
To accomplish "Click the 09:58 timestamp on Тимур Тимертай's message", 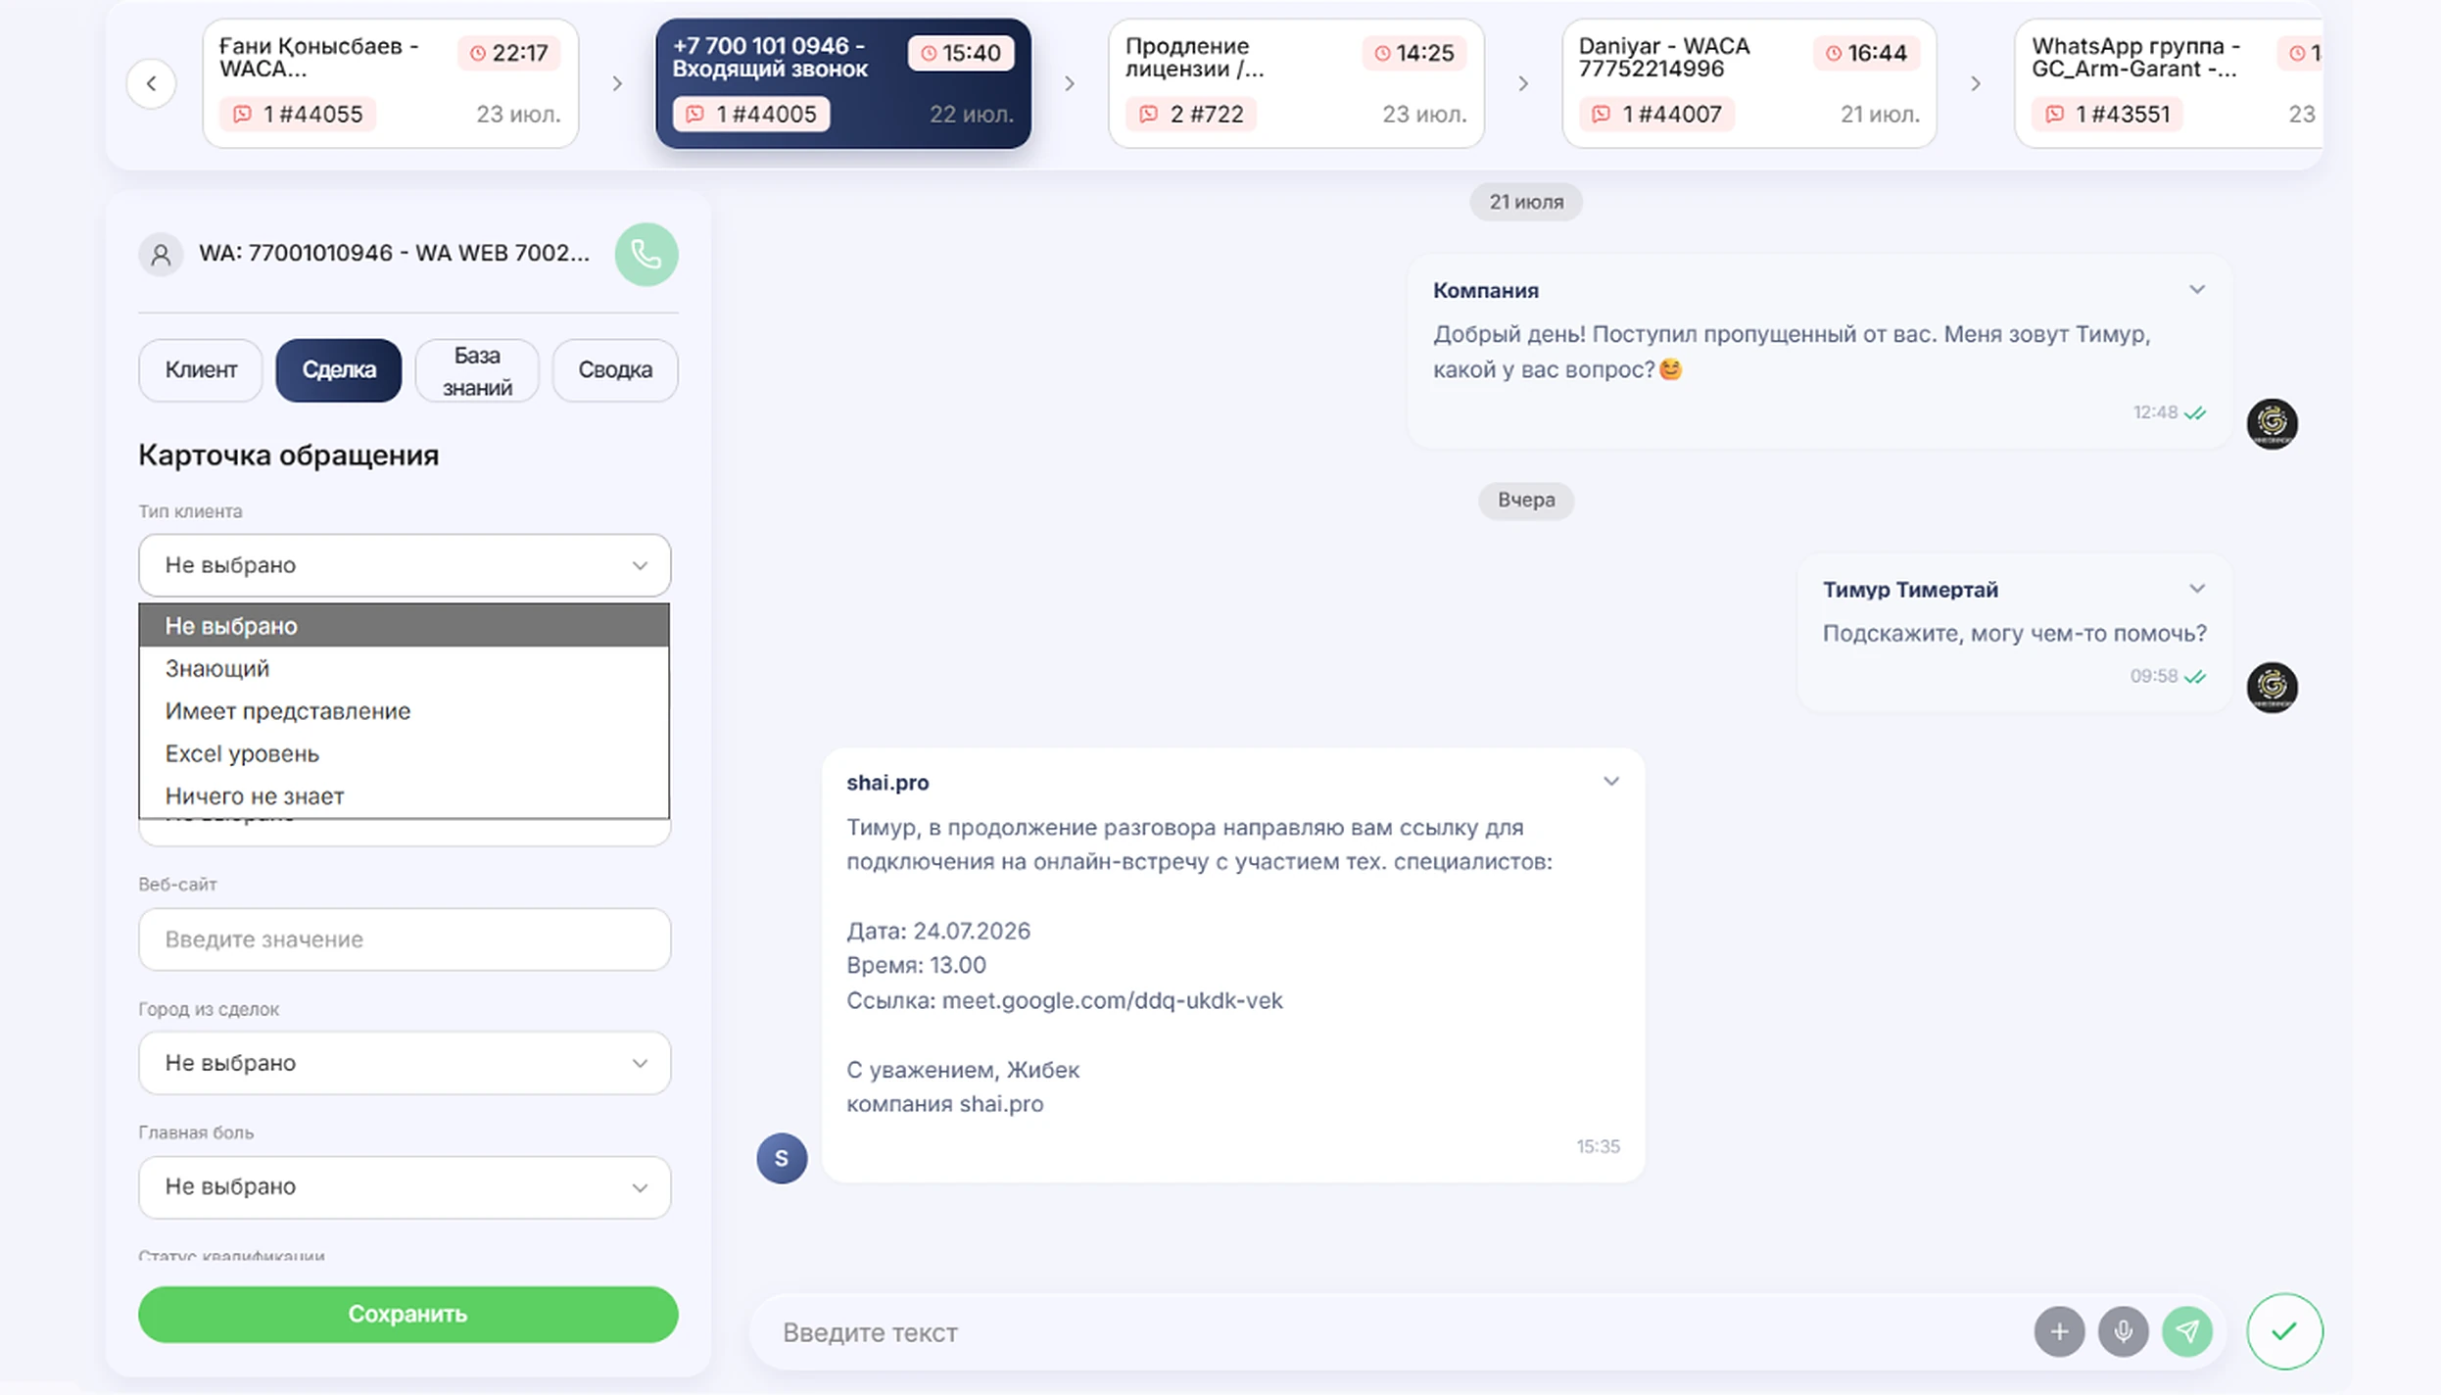I will (2153, 677).
